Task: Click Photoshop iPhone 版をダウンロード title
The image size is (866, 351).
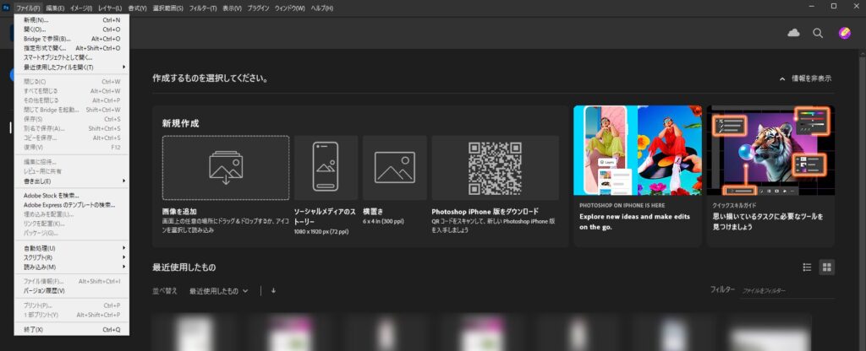Action: tap(485, 212)
